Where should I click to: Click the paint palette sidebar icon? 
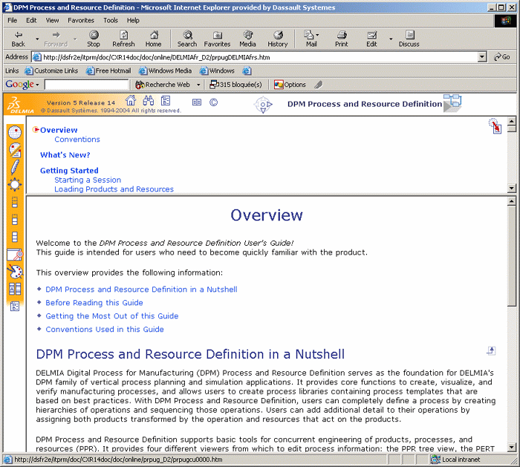pos(15,272)
